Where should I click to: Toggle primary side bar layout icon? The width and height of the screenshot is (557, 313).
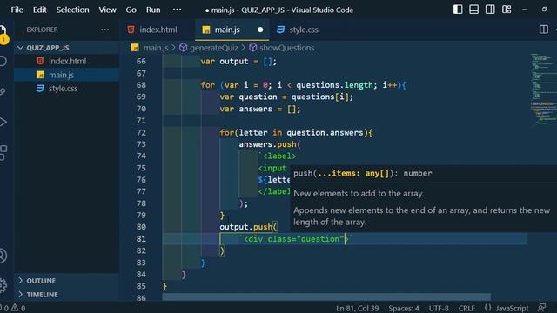[458, 10]
